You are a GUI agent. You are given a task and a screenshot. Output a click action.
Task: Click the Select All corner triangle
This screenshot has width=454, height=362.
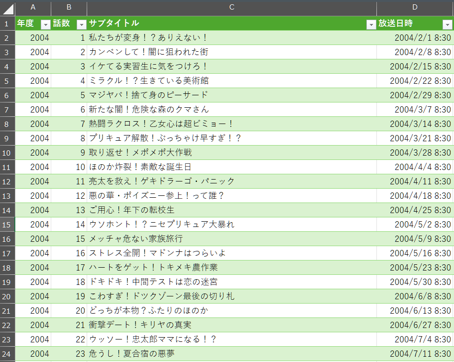[x=9, y=9]
